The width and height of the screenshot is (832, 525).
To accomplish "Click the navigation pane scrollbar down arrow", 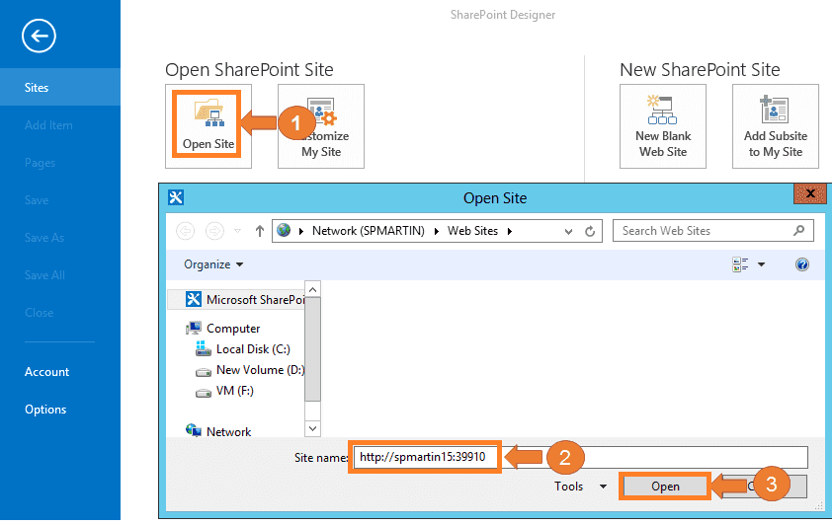I will 312,428.
